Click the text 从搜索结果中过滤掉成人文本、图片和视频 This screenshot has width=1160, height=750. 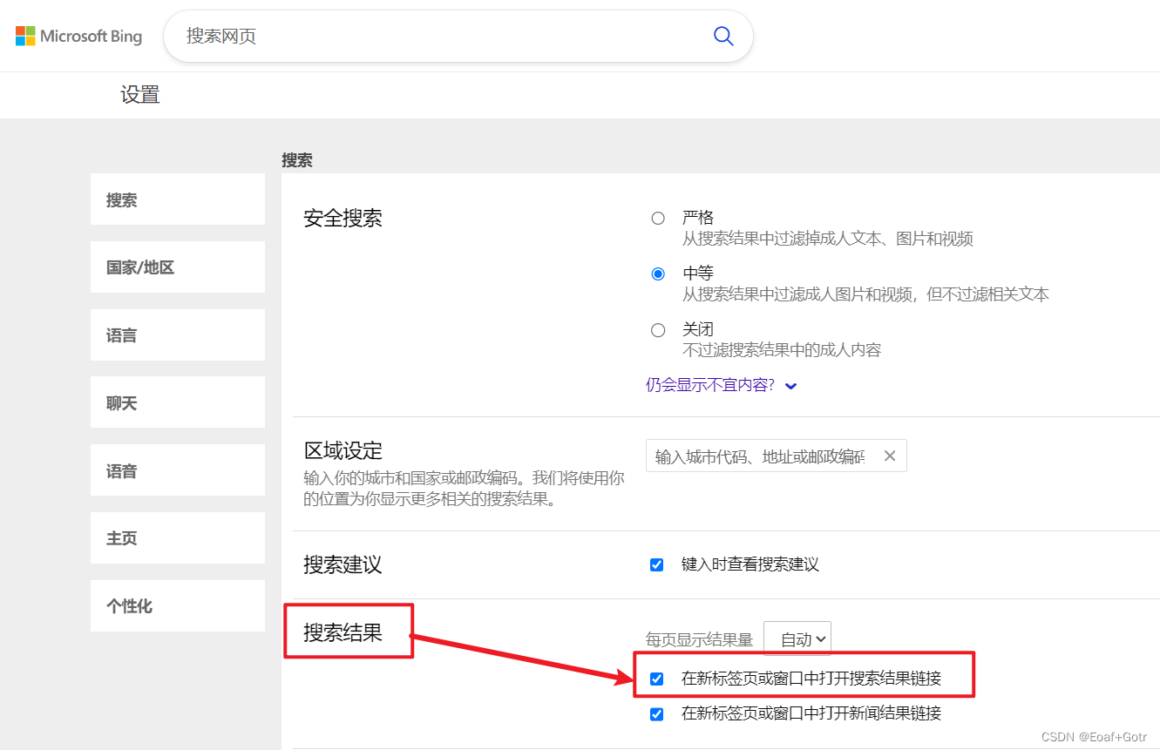click(828, 239)
